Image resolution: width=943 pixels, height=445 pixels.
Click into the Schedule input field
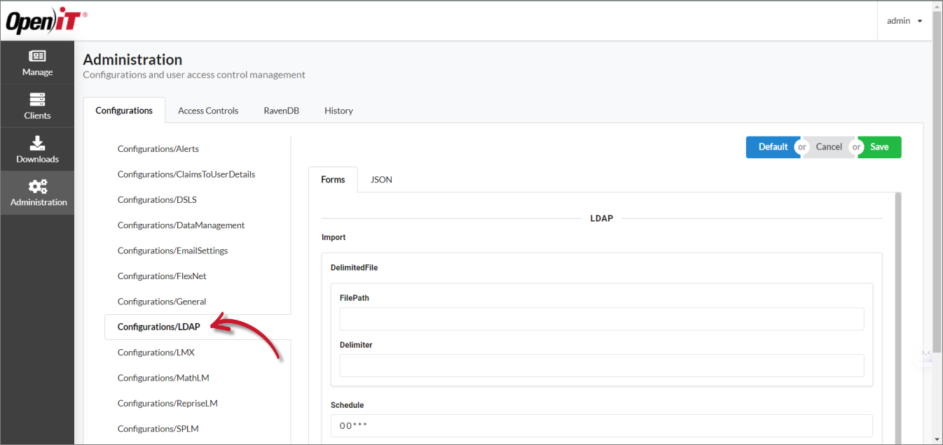602,426
